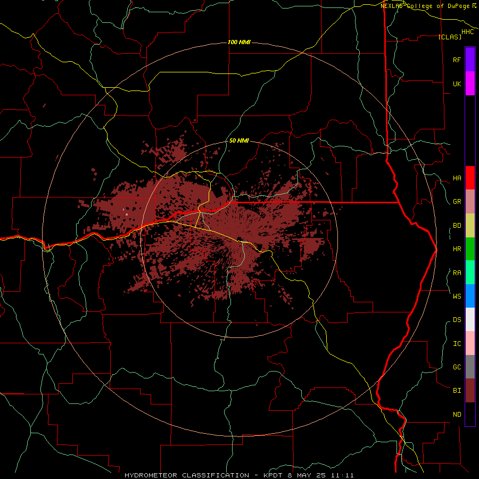Click the GC legend label

pyautogui.click(x=457, y=367)
